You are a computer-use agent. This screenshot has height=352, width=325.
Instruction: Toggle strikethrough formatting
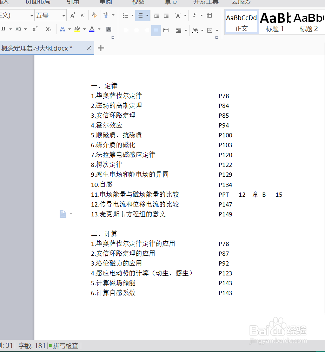[18, 29]
